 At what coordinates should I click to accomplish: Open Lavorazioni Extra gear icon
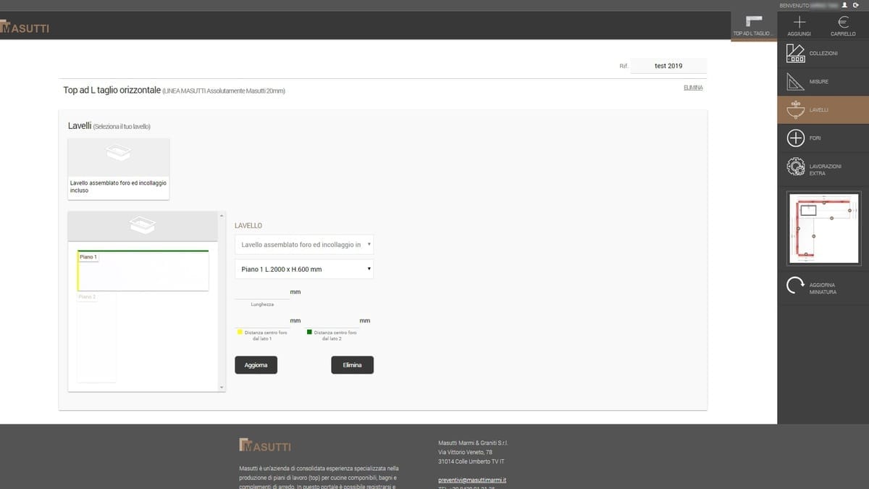(x=795, y=167)
